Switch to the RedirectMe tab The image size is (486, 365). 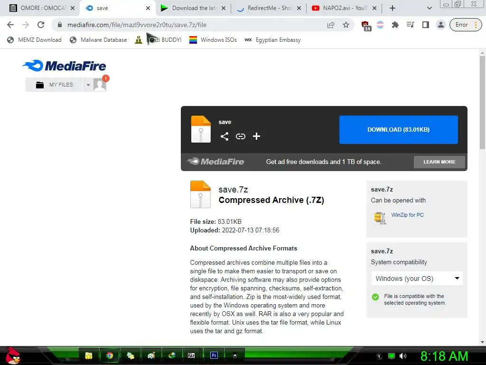click(269, 8)
